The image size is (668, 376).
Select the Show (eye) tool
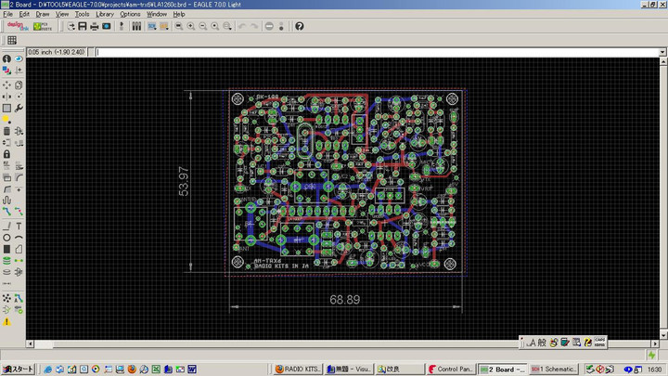[x=19, y=58]
